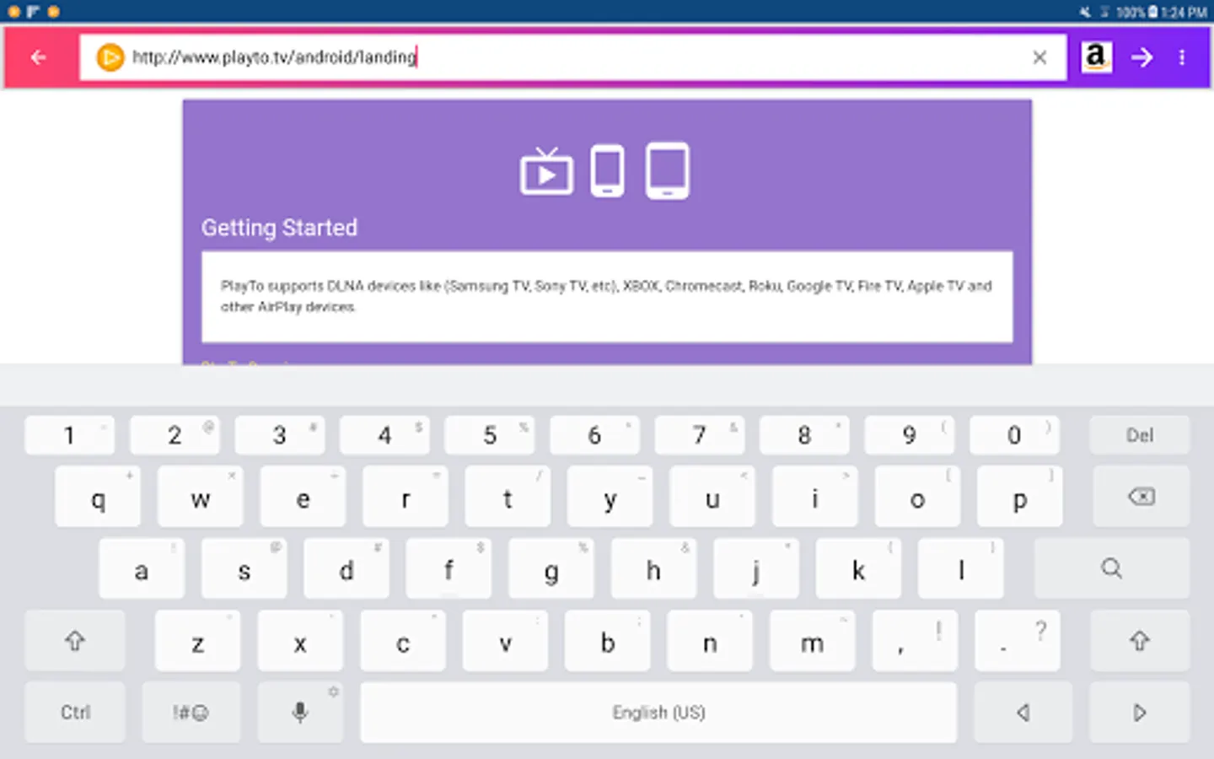
Task: Tap the d key
Action: (x=346, y=569)
